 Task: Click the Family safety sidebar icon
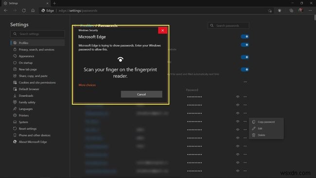pos(15,102)
